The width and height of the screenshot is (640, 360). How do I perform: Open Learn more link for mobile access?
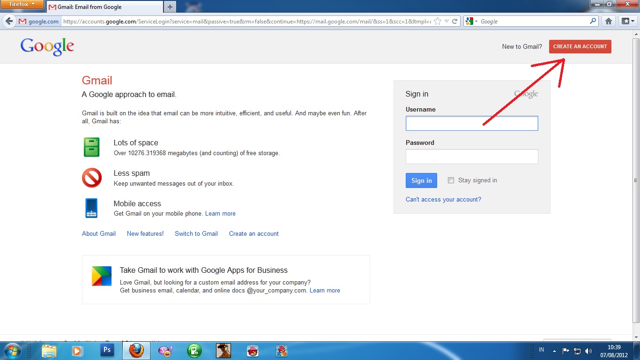tap(220, 214)
